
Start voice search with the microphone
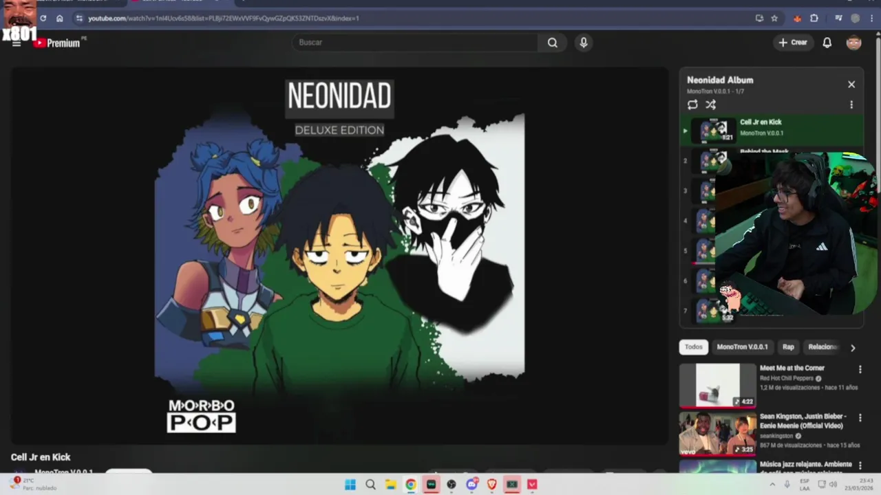tap(584, 43)
